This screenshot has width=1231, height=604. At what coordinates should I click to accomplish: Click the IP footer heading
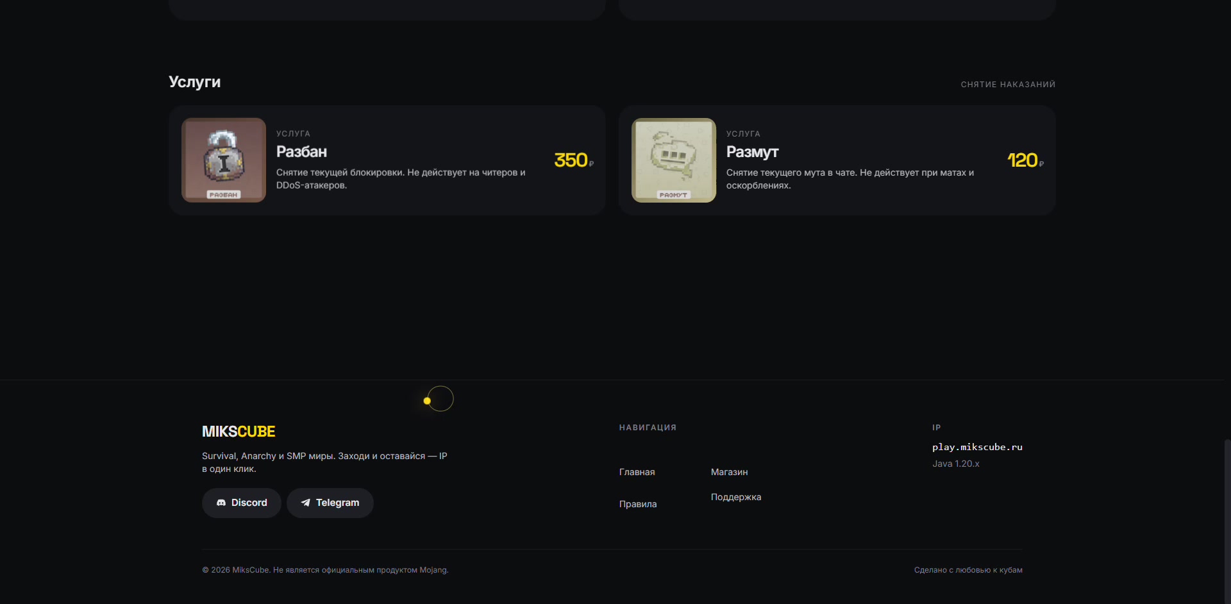pyautogui.click(x=937, y=428)
